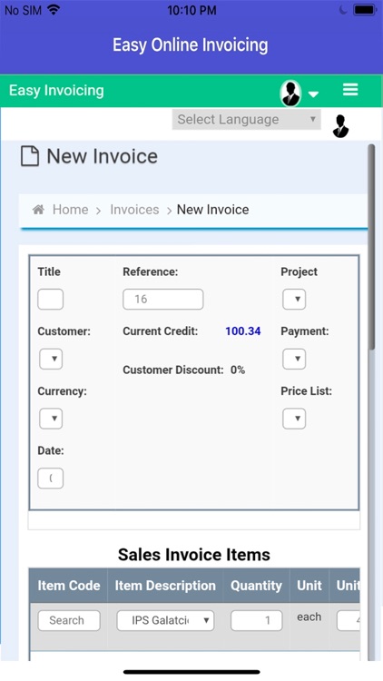Open the Payment dropdown
Screen dimensions: 383x681
pos(294,360)
